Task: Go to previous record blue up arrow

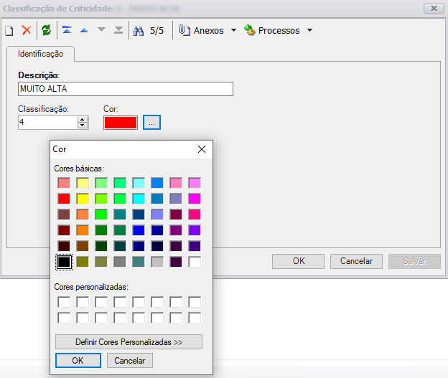Action: click(x=84, y=30)
